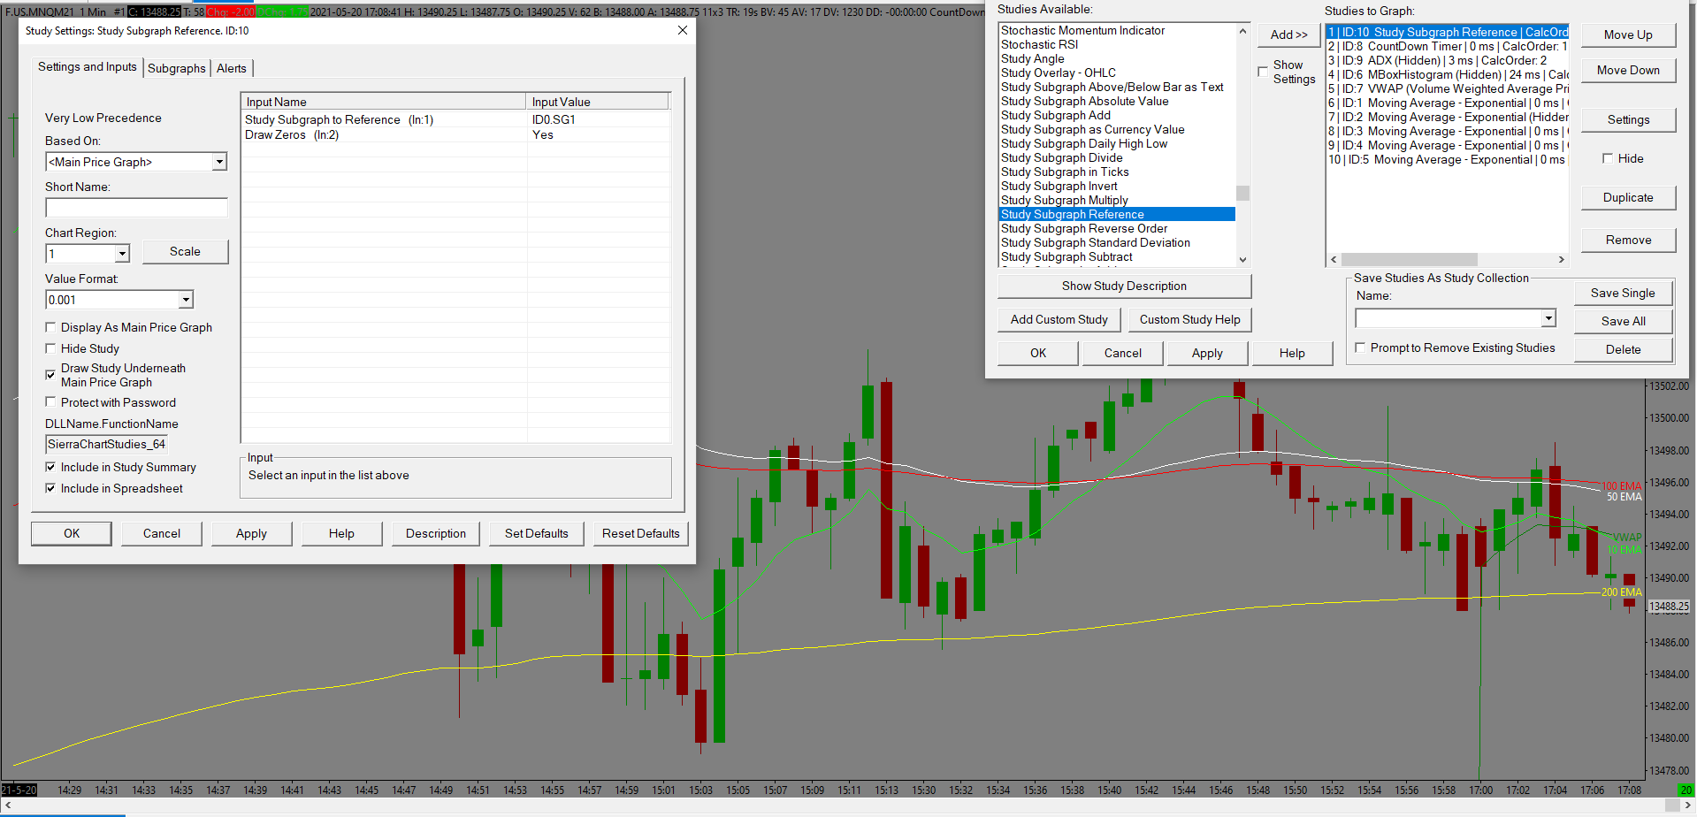This screenshot has height=817, width=1697.
Task: Select ID:8 CountDown Timer in Studies to Graph
Action: [x=1448, y=46]
